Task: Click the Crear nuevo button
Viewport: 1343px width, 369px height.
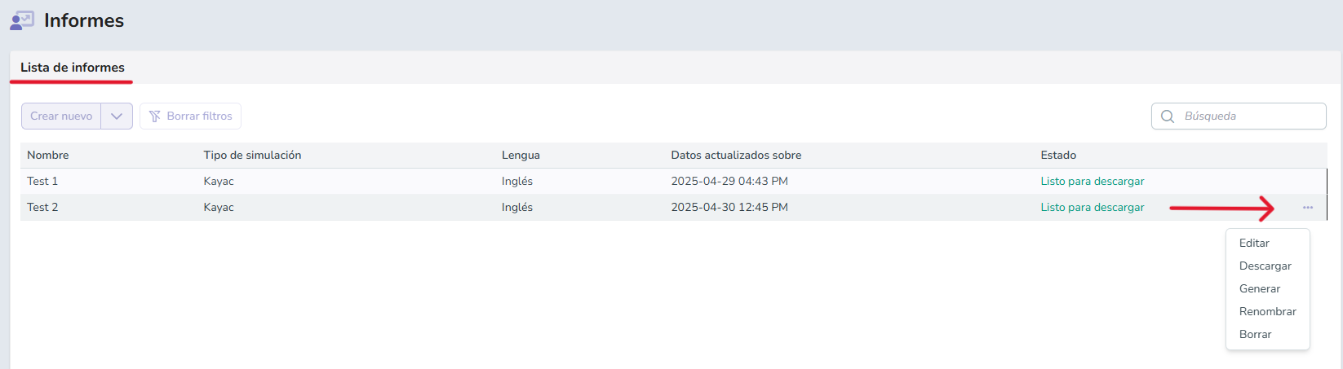Action: tap(61, 116)
